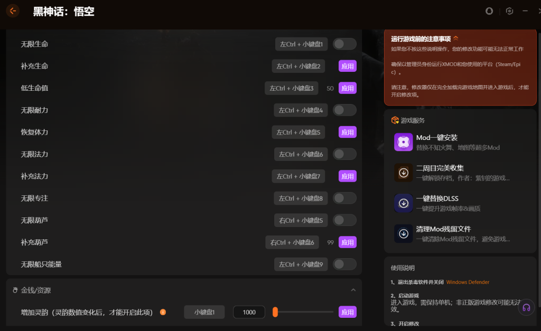Viewport: 541px width, 331px height.
Task: Collapse the 运行游戏前的注意事项 notice arrow
Action: pyautogui.click(x=456, y=38)
